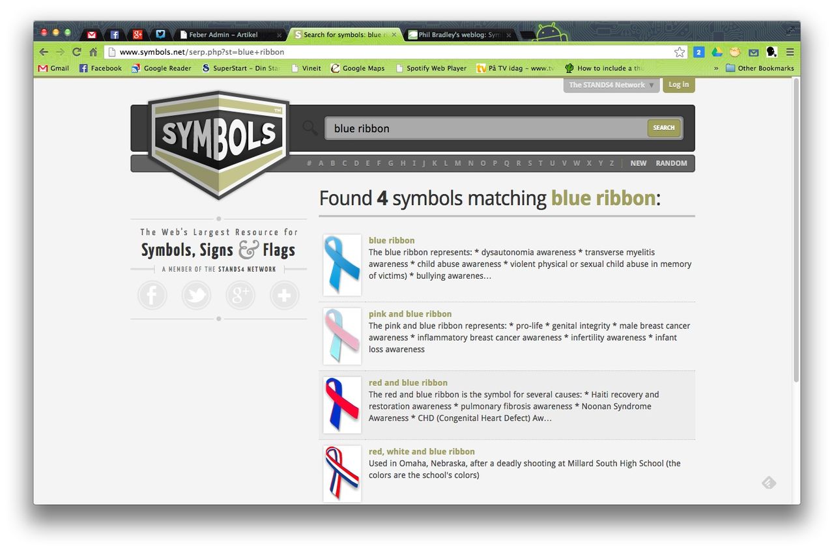Open the red and blue ribbon link
The image size is (834, 551).
pyautogui.click(x=408, y=382)
